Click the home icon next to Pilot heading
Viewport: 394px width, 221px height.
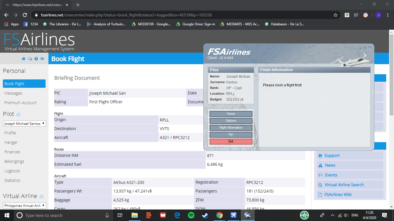coord(18,115)
